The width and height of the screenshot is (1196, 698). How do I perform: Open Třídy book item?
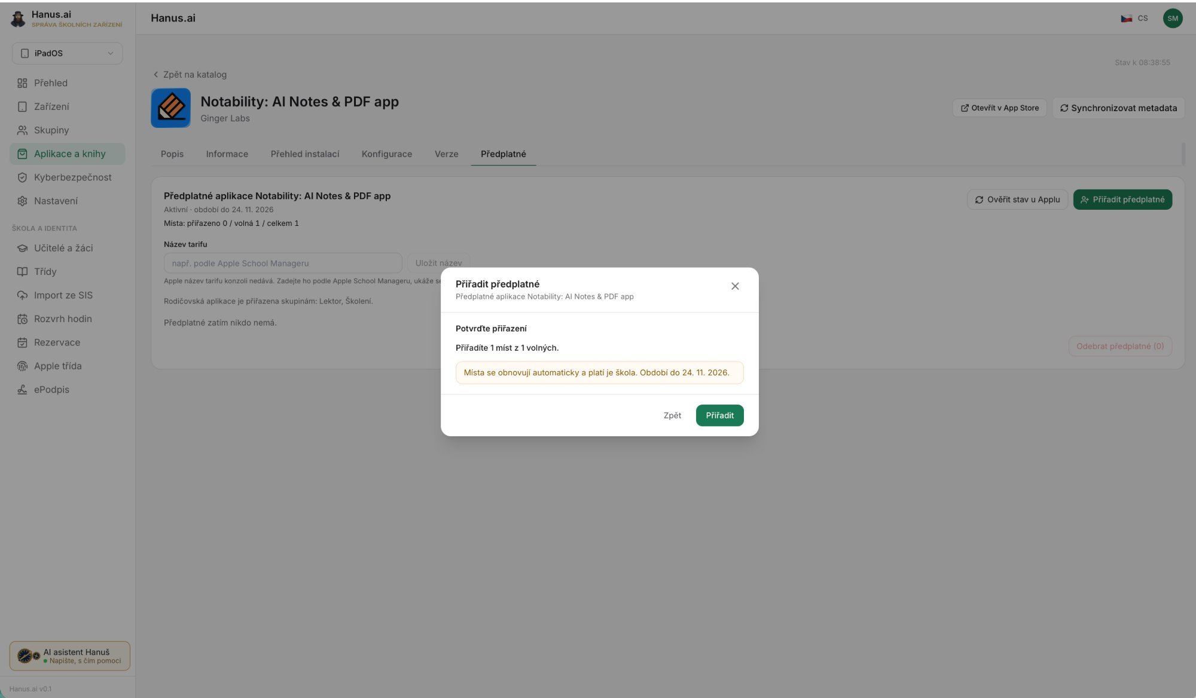pos(67,271)
